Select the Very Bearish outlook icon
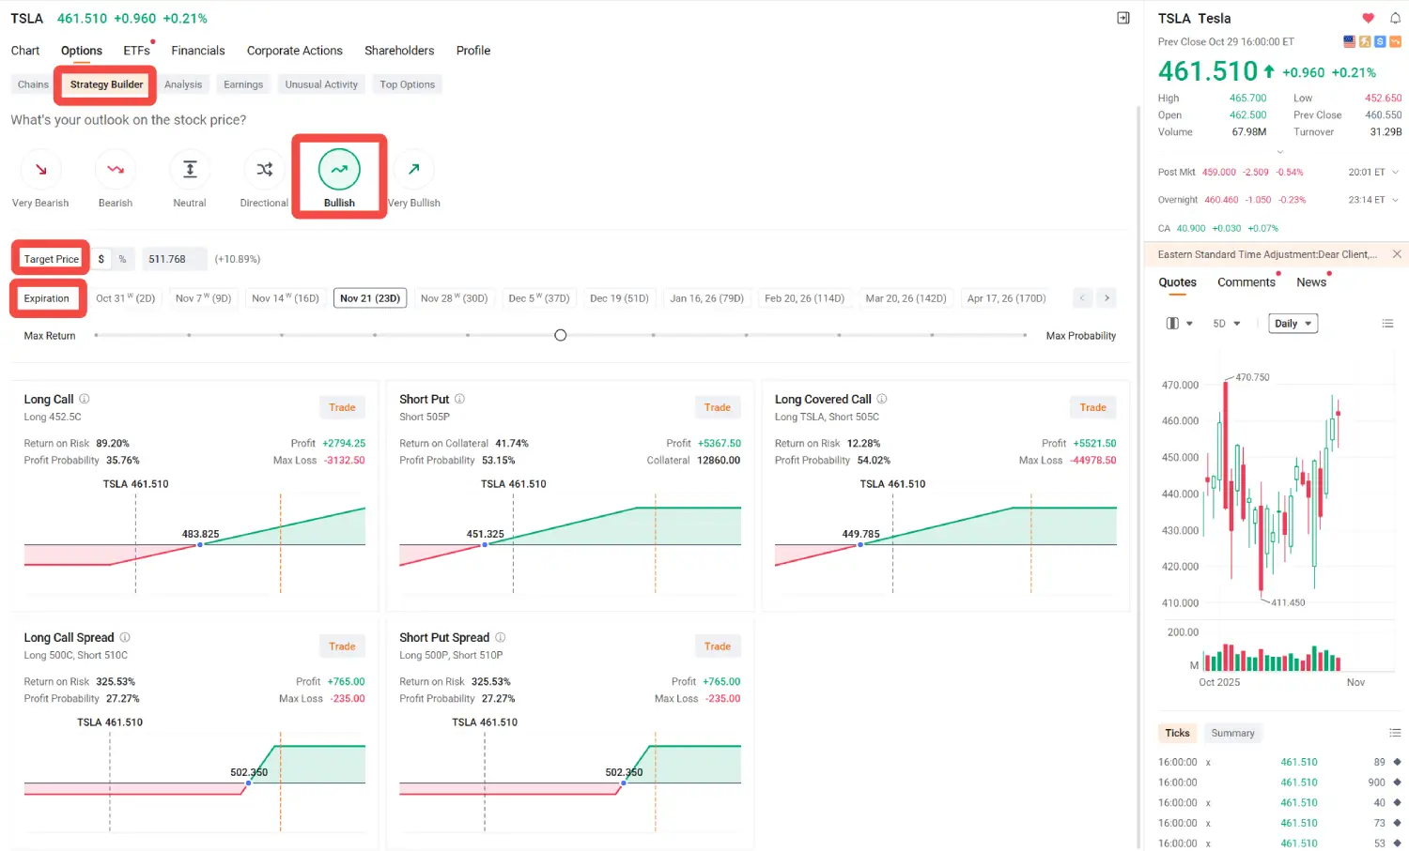 click(40, 170)
